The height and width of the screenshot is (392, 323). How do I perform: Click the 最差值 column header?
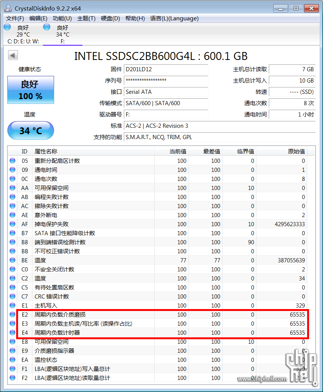(x=205, y=151)
